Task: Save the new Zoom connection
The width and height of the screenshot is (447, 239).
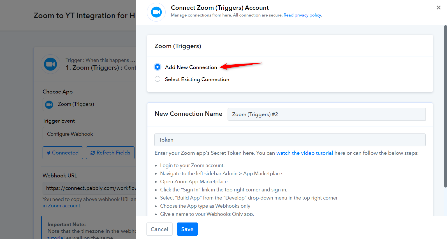Action: (x=187, y=229)
